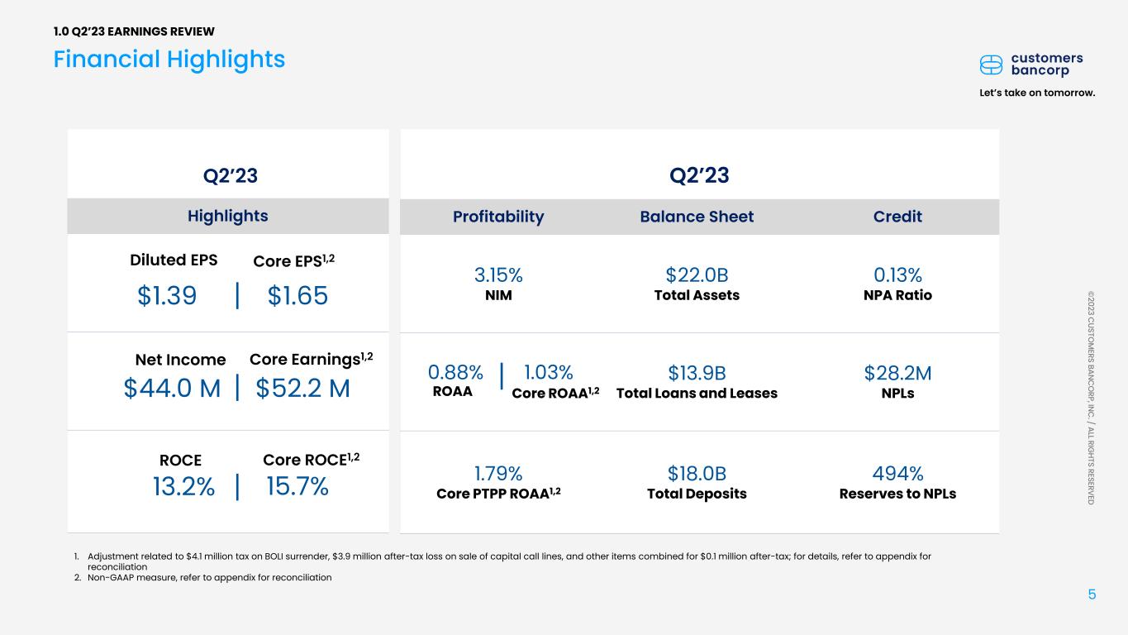Click the Highlights column header

click(x=228, y=217)
